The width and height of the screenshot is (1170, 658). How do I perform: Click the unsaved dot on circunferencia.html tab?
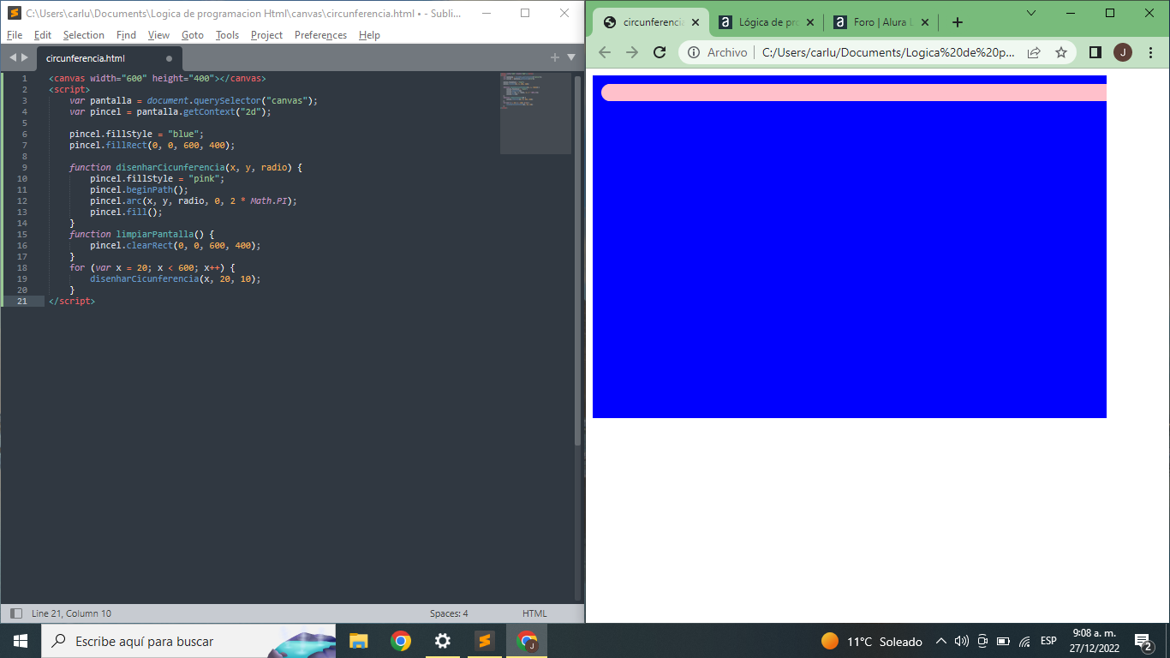click(x=169, y=59)
